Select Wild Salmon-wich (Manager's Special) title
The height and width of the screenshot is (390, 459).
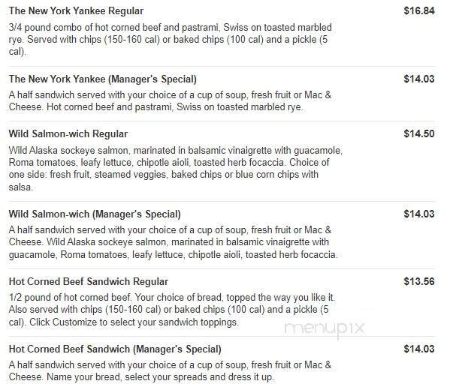click(x=95, y=214)
